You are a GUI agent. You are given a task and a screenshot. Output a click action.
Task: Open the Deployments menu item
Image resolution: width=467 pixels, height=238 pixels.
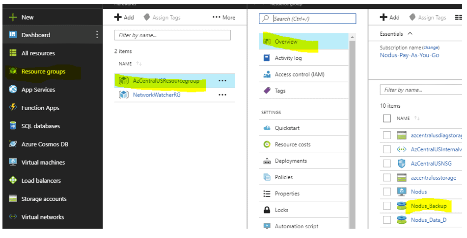(303, 161)
